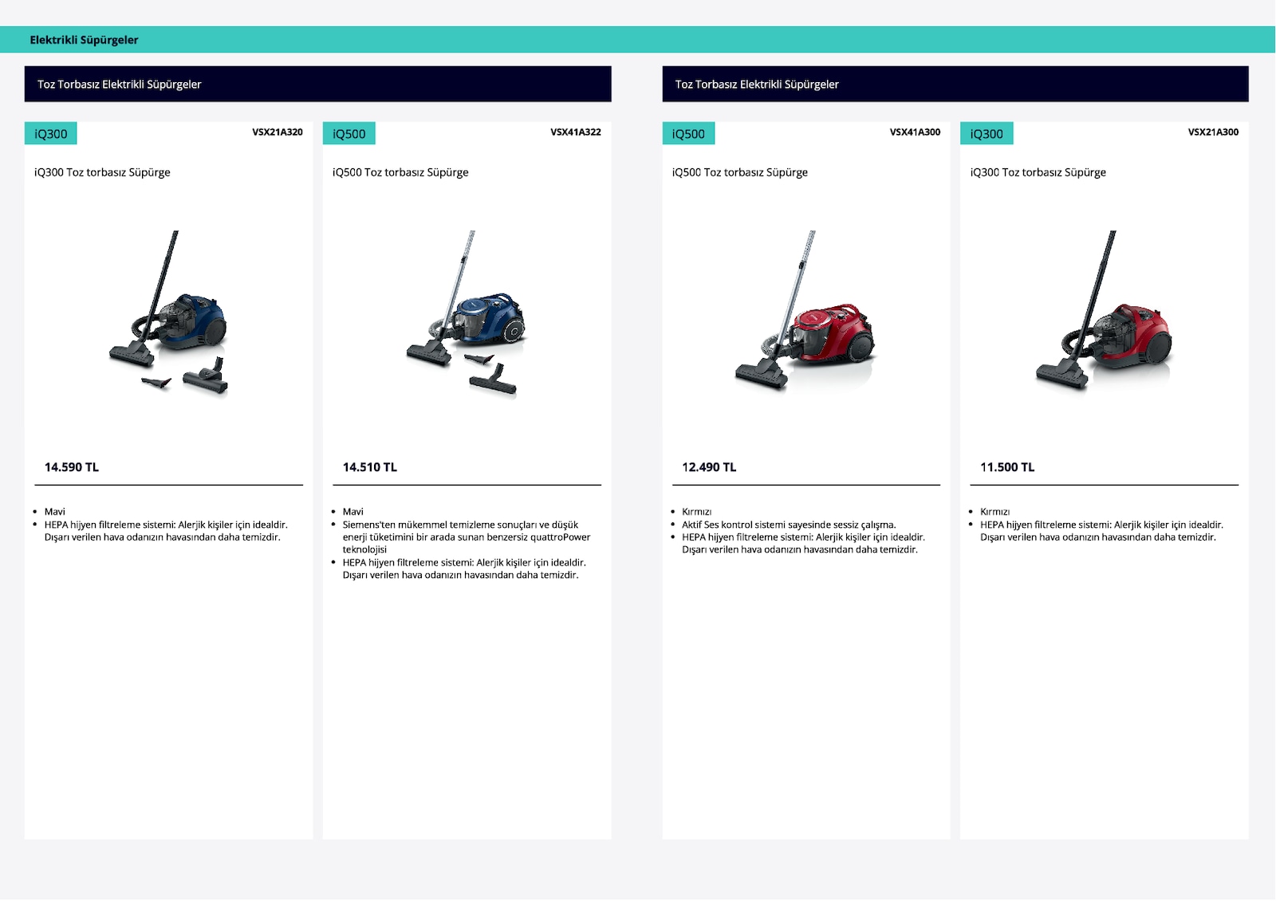Click the 14.590 TL price

(72, 467)
